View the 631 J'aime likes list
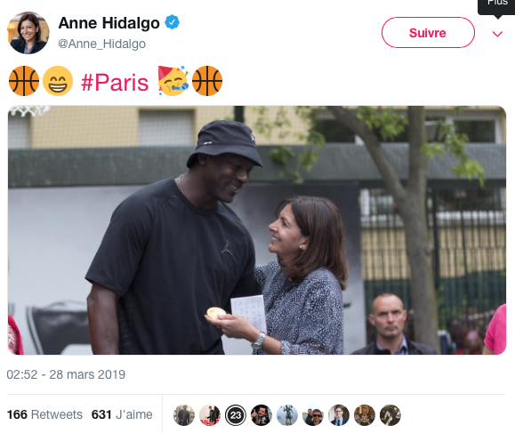Viewport: 515px width, 433px height. 122,414
